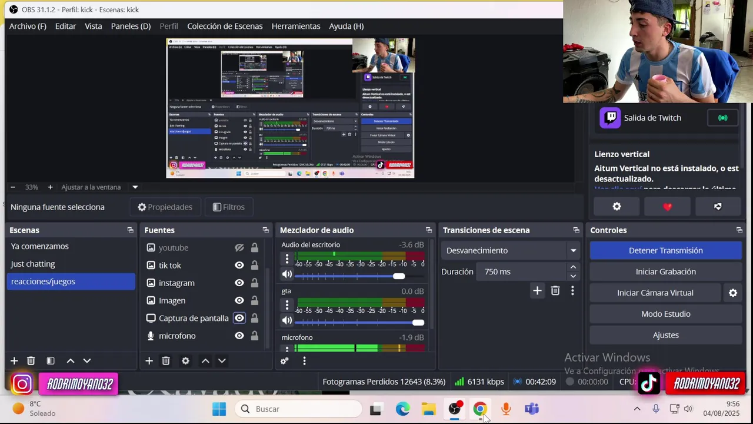753x424 pixels.
Task: Mute Audio del escritorio speaker icon
Action: click(x=287, y=274)
